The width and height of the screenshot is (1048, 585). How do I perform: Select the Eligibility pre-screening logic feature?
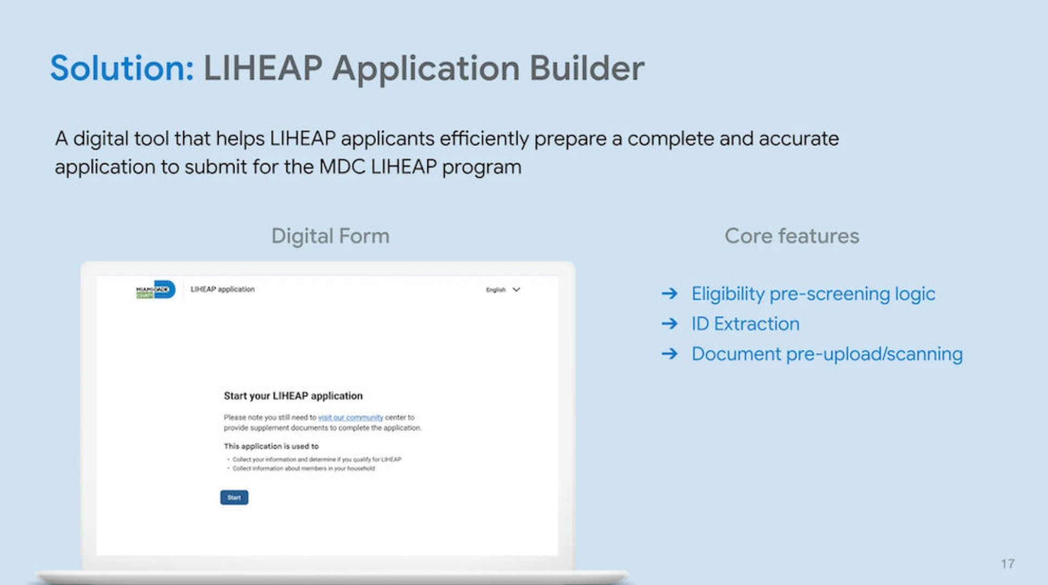click(x=813, y=294)
